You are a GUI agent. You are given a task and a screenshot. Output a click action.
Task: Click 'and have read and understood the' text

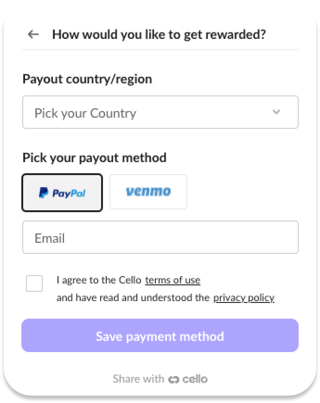tap(133, 298)
